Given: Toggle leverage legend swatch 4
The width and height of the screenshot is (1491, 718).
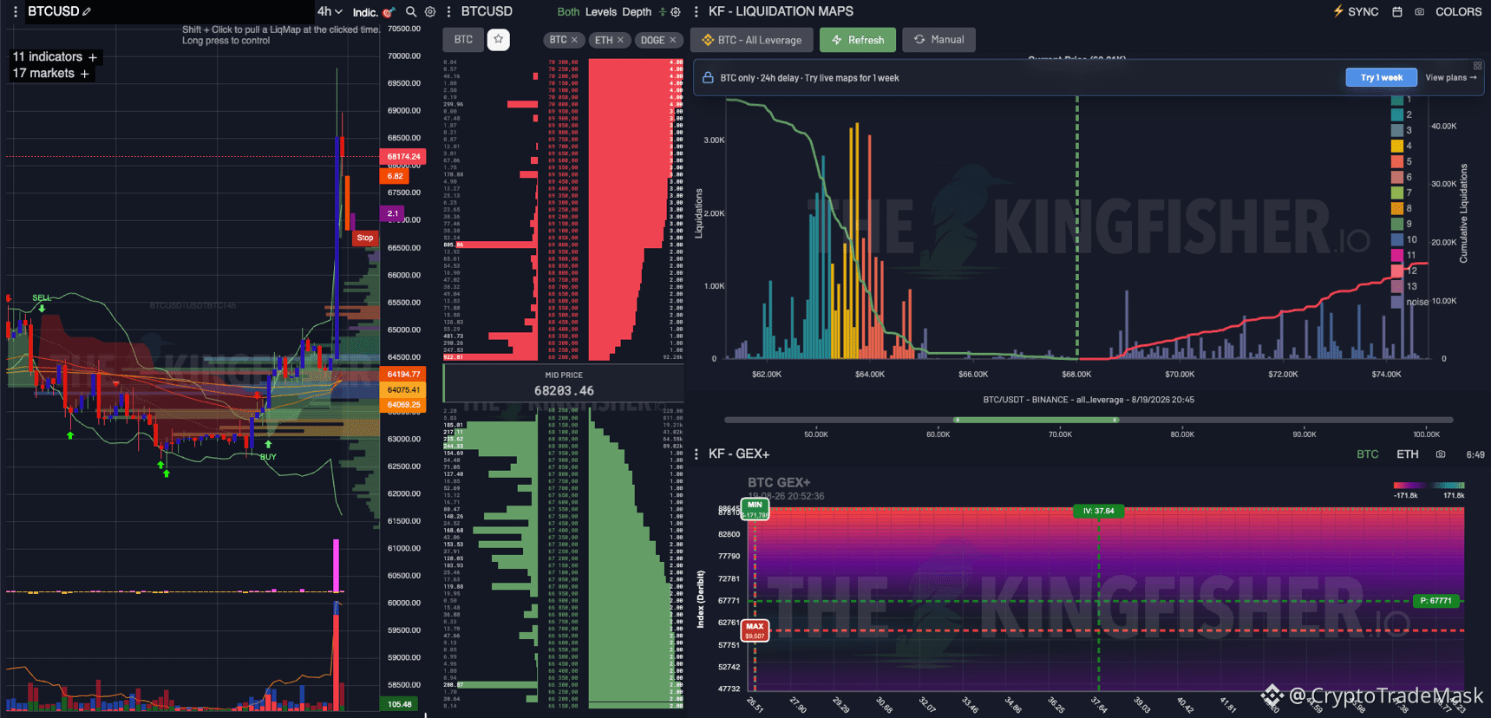Looking at the screenshot, I should [1397, 146].
